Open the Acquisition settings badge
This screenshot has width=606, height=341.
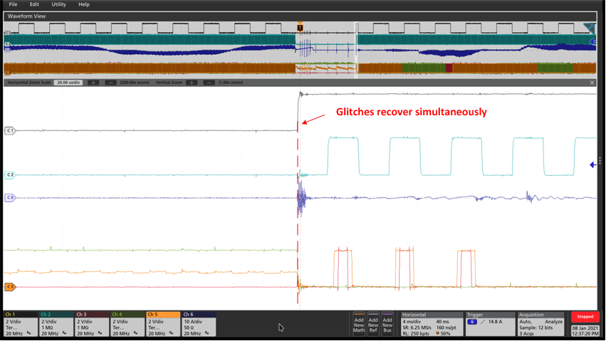[x=541, y=324]
